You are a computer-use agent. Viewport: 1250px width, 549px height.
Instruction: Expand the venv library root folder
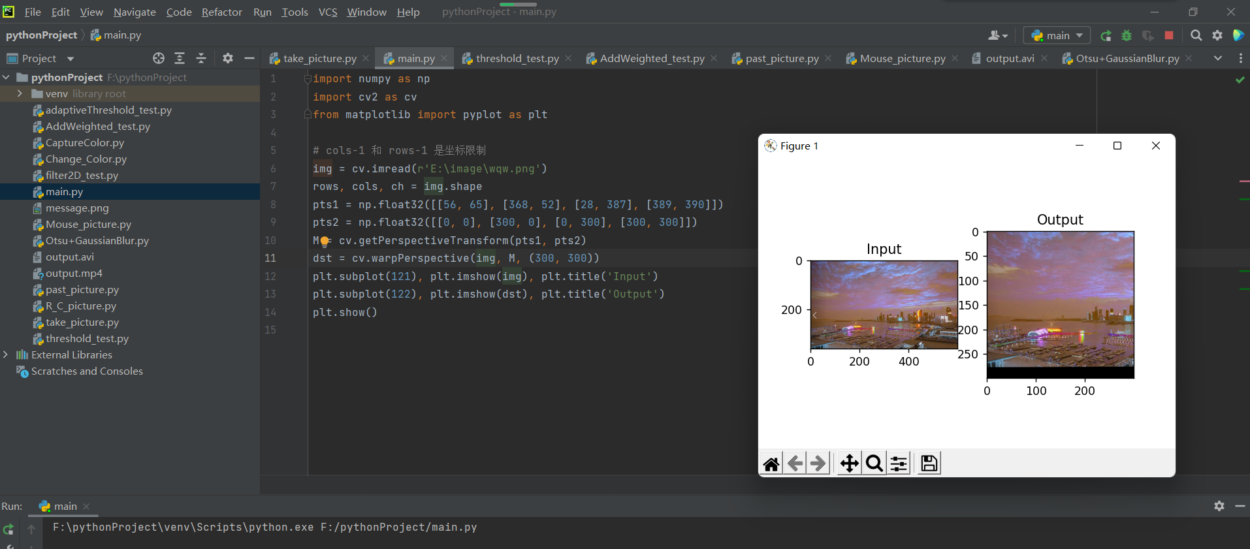click(20, 94)
